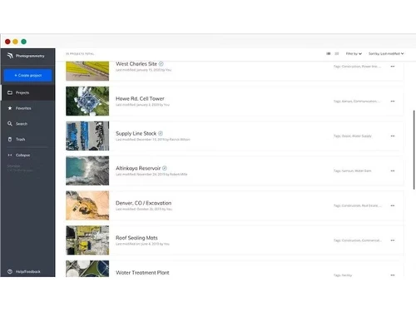Click the Collapse arrows icon
This screenshot has height=312, width=416.
(10, 155)
